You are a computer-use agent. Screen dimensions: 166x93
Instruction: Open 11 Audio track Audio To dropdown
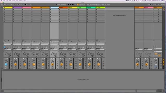click(100, 50)
